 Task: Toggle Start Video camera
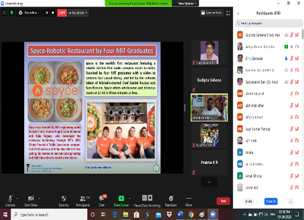point(31,199)
